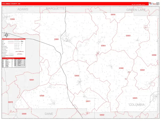Select the large gray COLUMBIA map label
The width and height of the screenshot is (161, 121).
tap(137, 105)
